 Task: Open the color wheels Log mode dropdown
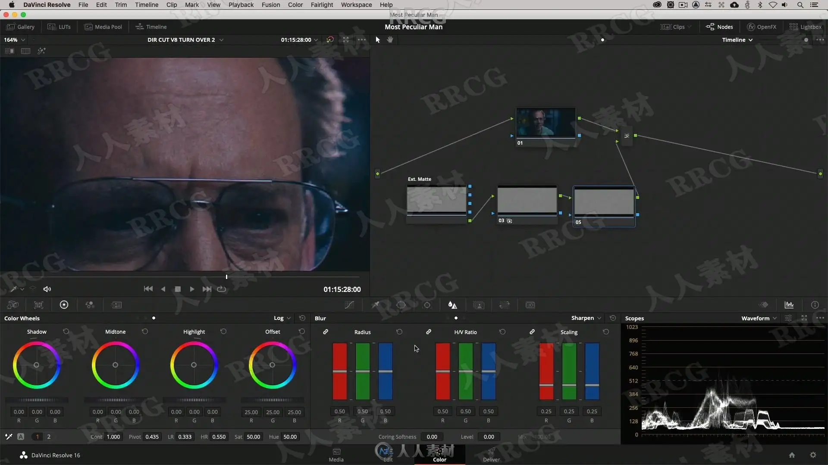point(282,318)
